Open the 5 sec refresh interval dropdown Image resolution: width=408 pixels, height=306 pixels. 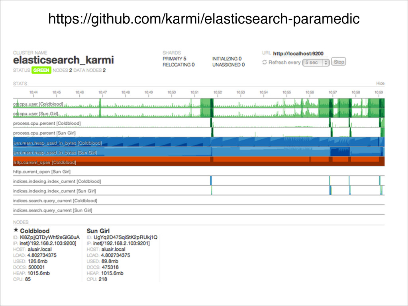(x=316, y=63)
